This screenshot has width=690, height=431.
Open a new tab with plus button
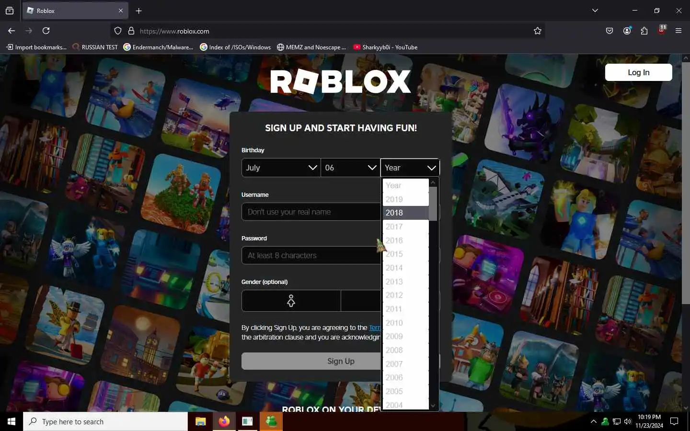[x=138, y=11]
